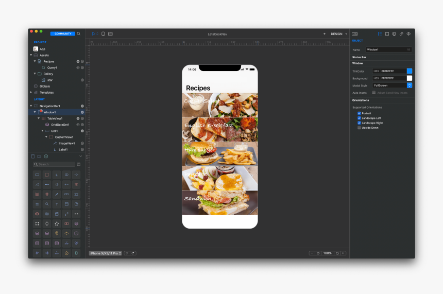Zoom in with the plus button
Viewport: 443px width, 294px height.
tap(343, 253)
